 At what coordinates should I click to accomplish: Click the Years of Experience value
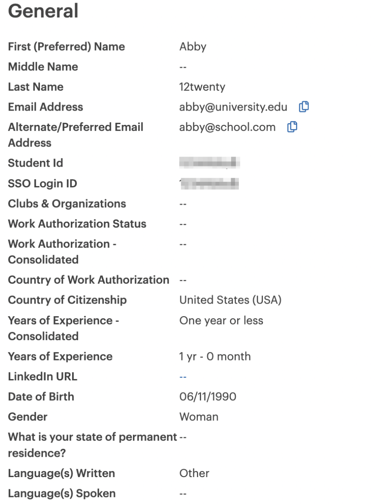[x=215, y=357]
